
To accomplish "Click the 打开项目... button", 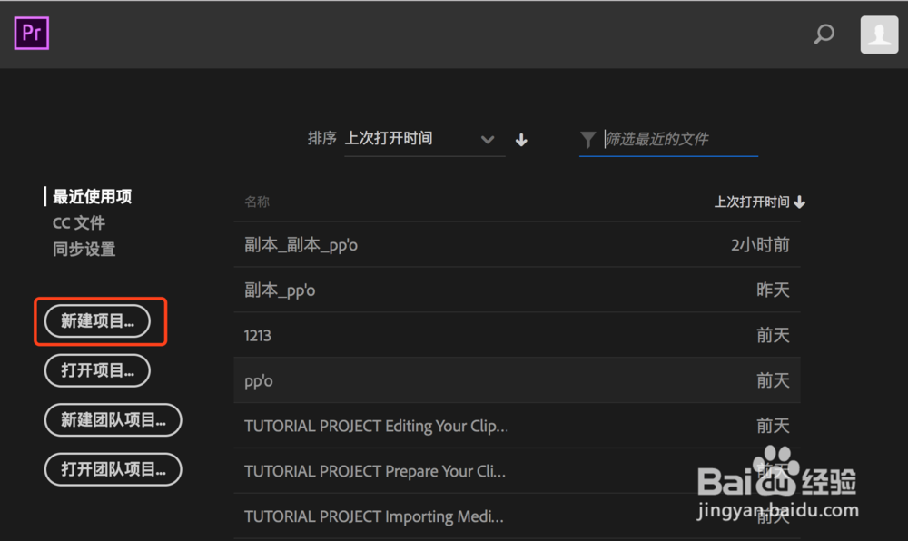I will 97,370.
